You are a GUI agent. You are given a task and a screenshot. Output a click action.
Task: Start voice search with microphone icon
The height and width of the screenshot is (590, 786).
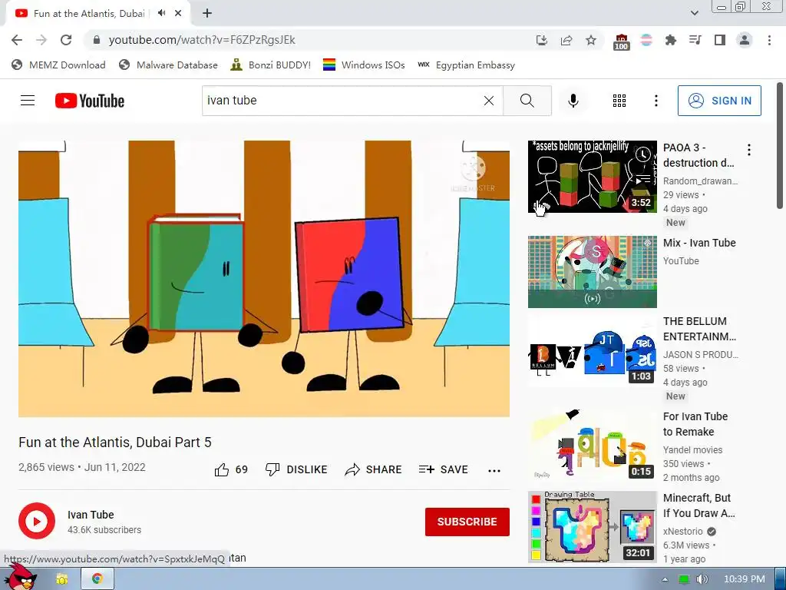tap(573, 101)
